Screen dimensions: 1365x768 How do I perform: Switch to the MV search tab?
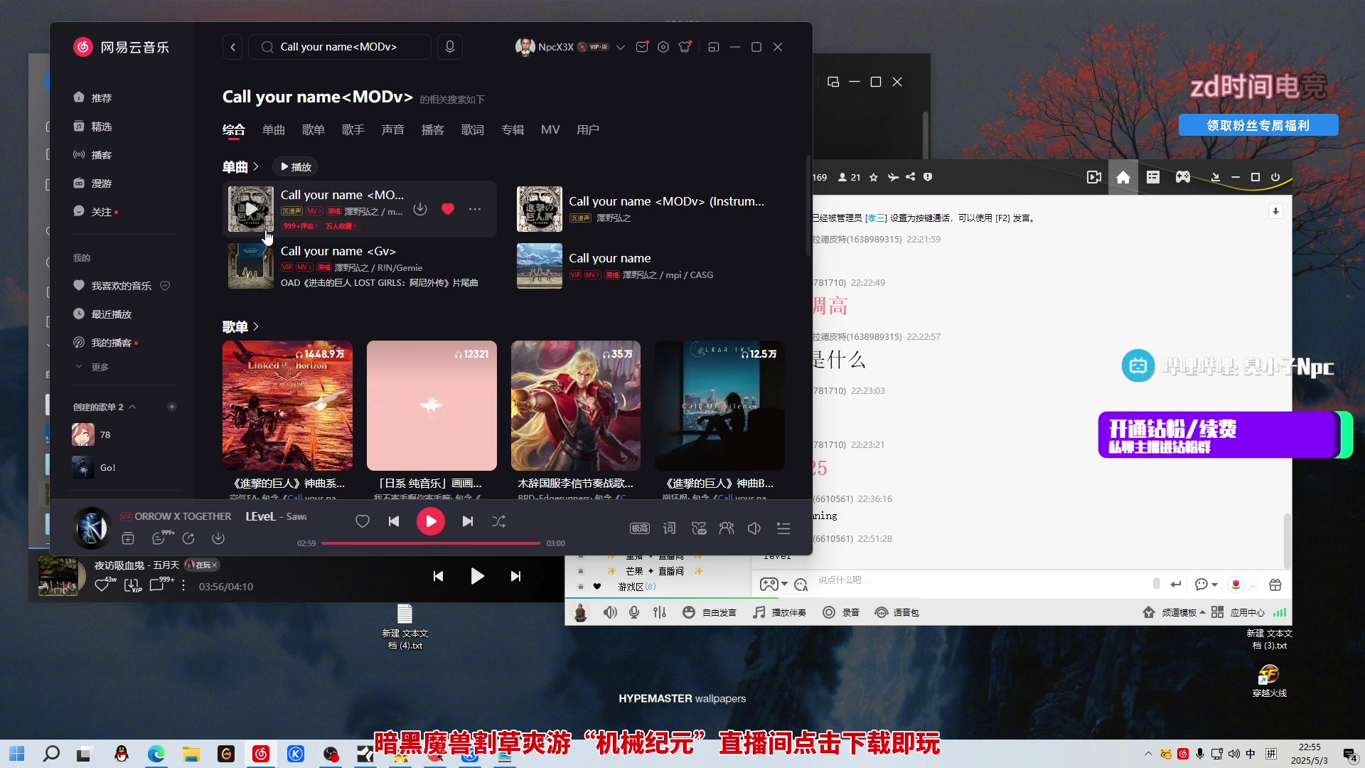pos(550,130)
